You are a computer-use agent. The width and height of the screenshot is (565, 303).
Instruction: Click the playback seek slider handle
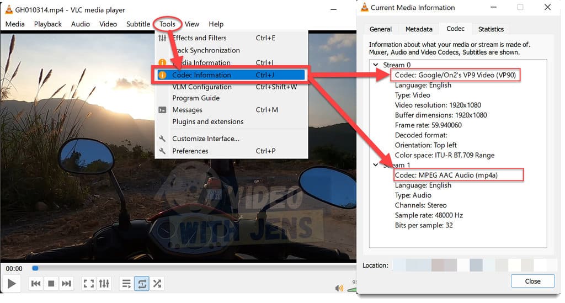point(35,268)
